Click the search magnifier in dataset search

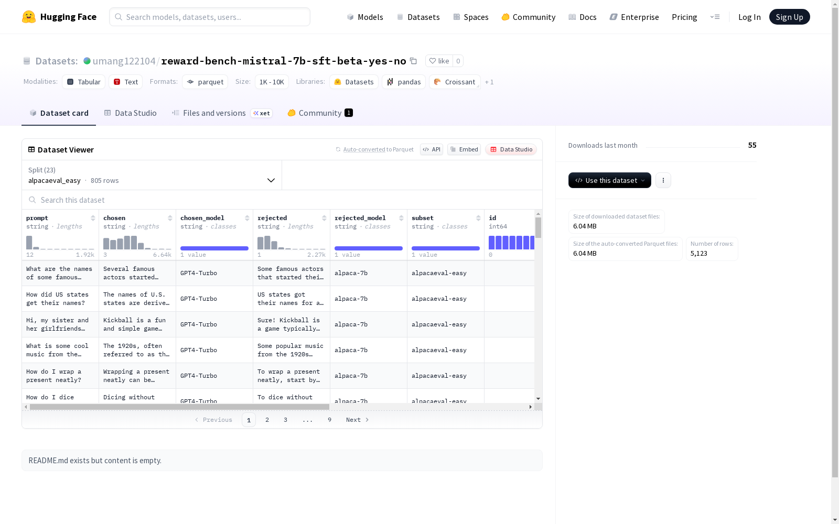coord(33,200)
